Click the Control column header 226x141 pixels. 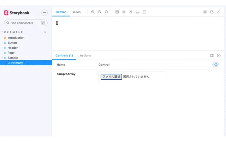click(x=104, y=65)
